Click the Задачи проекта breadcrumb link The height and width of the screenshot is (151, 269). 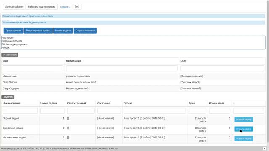tap(37, 22)
